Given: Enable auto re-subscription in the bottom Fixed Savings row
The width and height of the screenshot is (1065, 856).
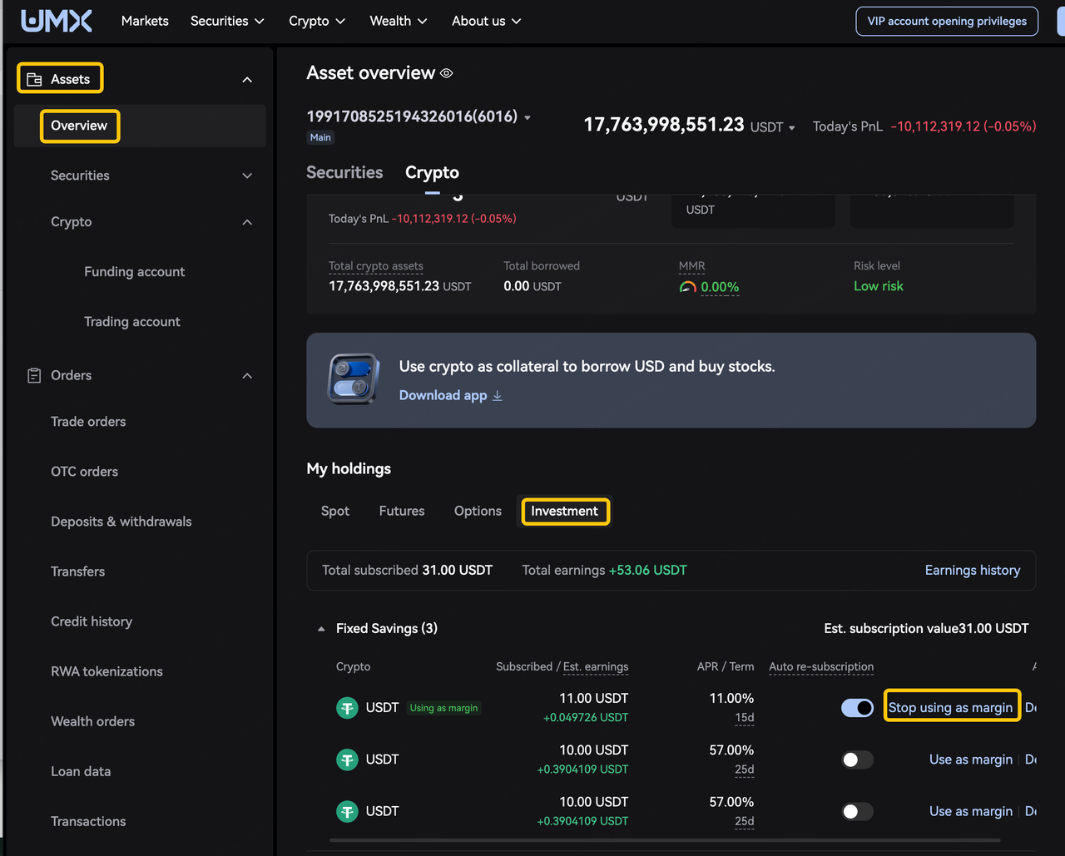Looking at the screenshot, I should [x=857, y=811].
